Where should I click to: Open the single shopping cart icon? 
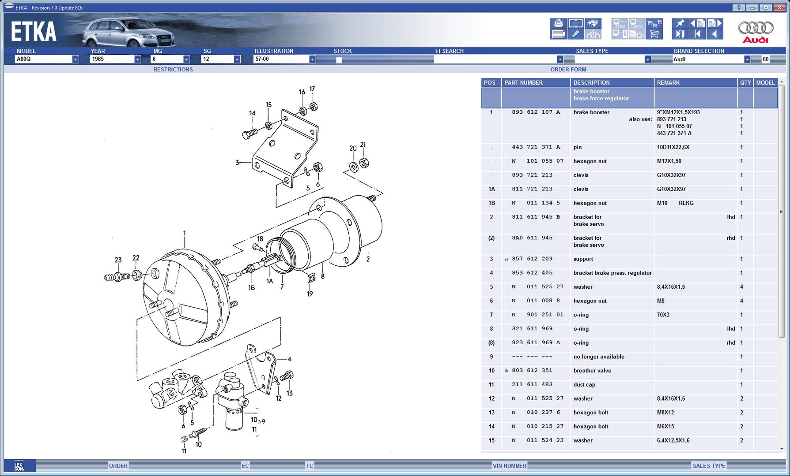tap(654, 34)
